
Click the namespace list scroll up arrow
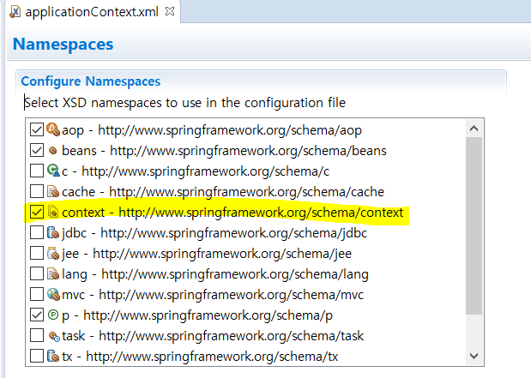(x=474, y=129)
